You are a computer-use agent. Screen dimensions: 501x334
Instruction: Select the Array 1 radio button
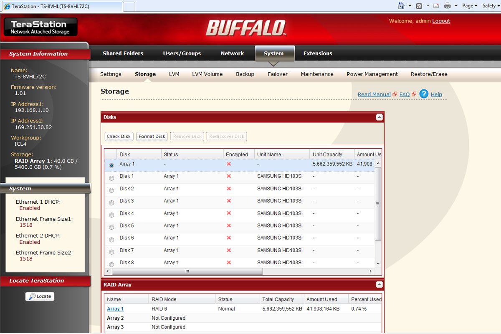[x=111, y=165]
